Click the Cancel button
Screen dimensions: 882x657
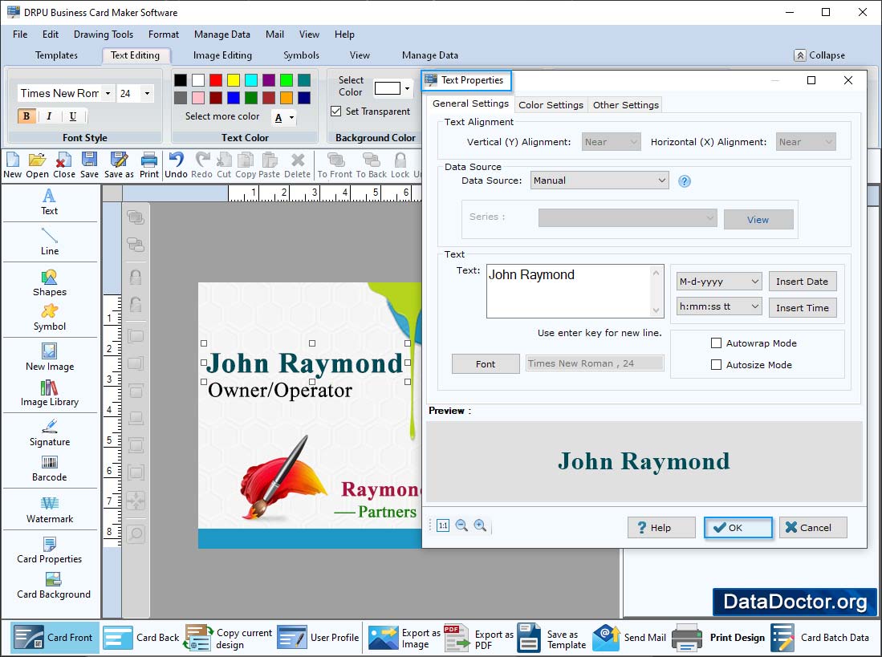click(813, 527)
